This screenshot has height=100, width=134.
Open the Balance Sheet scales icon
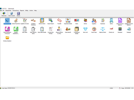pyautogui.click(x=103, y=29)
